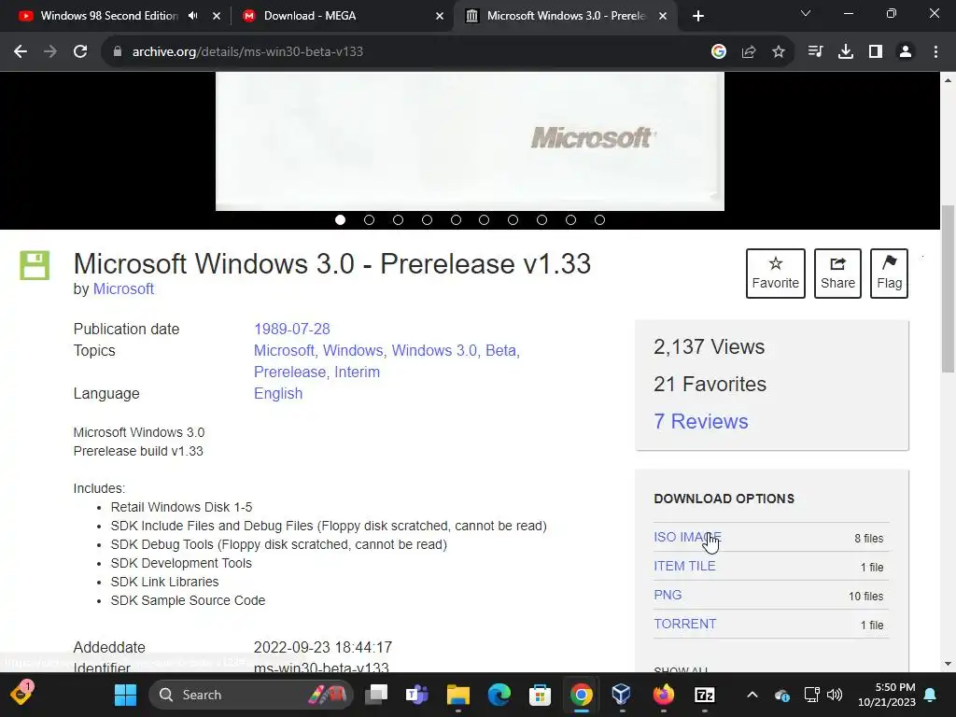The width and height of the screenshot is (956, 717).
Task: Download the TORRENT file
Action: [684, 625]
